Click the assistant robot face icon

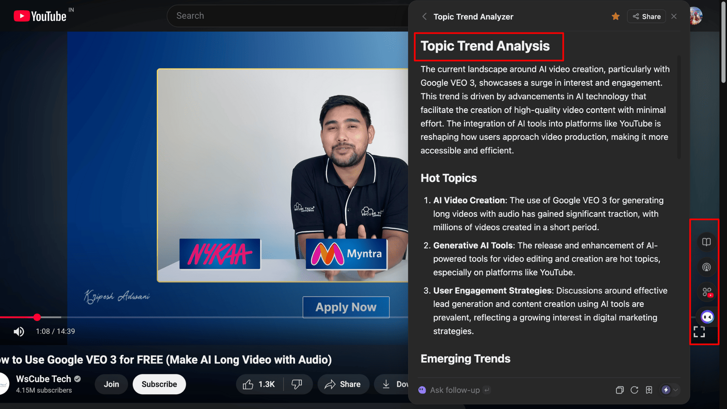(707, 317)
